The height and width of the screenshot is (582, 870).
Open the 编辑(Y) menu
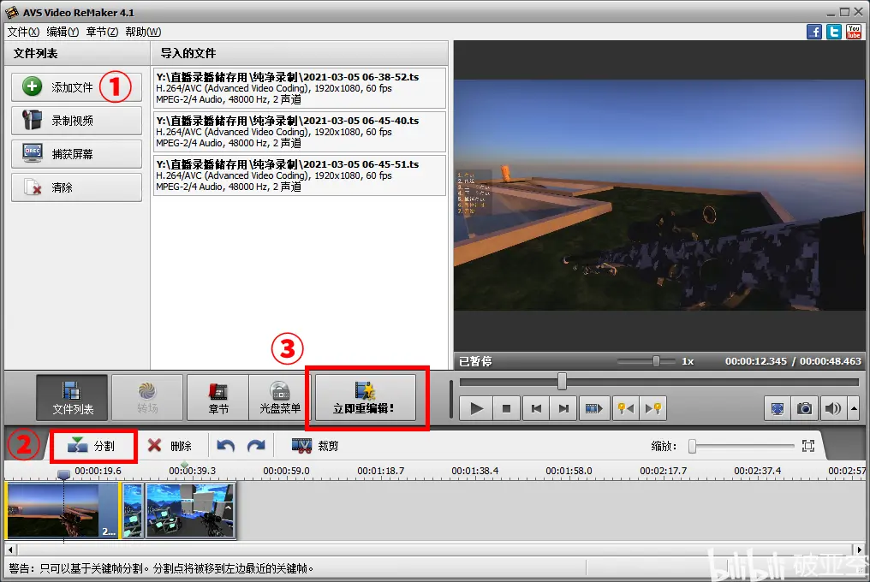tap(63, 32)
